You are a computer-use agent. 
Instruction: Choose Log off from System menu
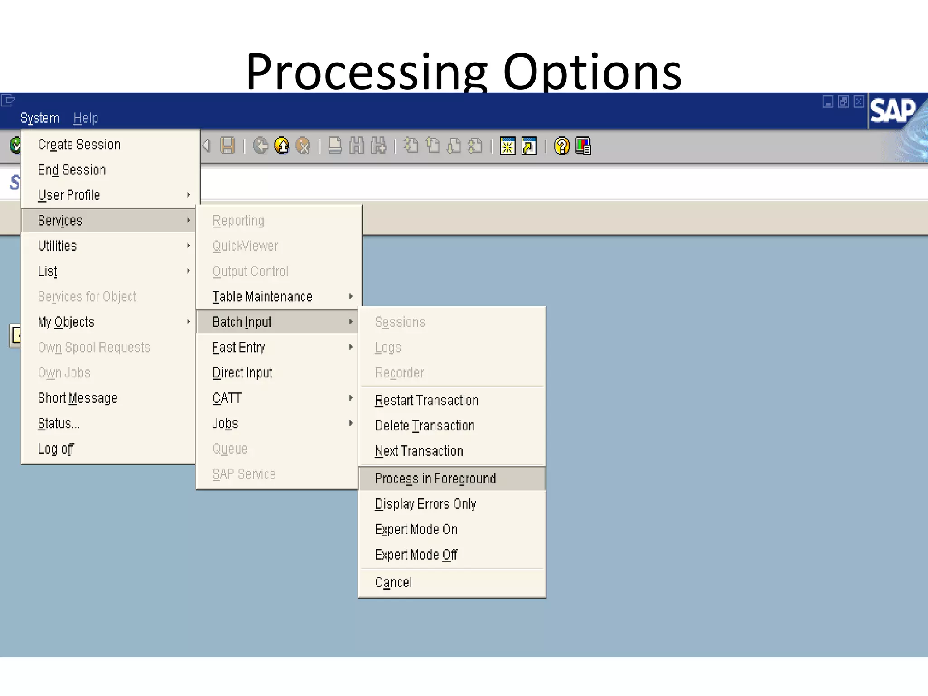[x=109, y=449]
